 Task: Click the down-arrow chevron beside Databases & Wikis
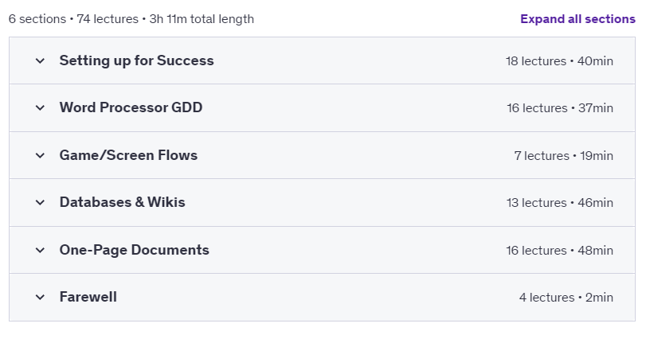click(x=40, y=202)
